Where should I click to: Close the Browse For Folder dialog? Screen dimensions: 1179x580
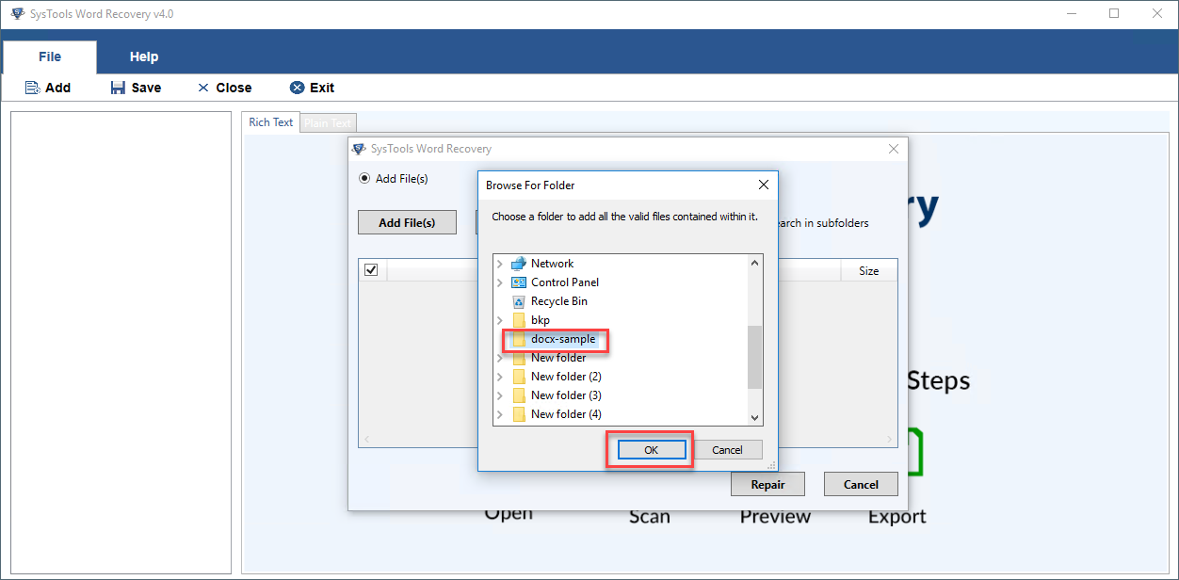click(x=764, y=185)
